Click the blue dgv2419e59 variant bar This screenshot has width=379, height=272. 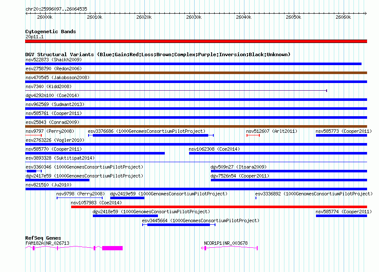pos(127,198)
